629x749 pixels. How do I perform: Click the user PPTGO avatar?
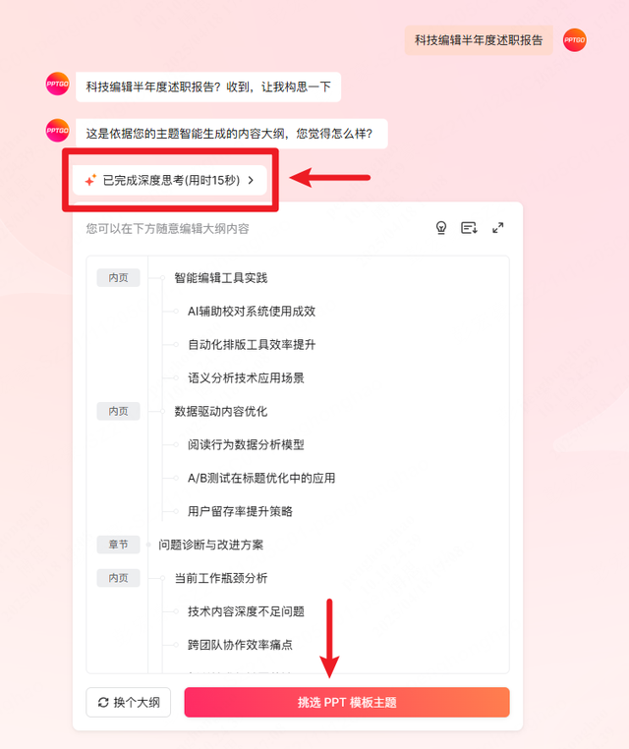pos(574,40)
